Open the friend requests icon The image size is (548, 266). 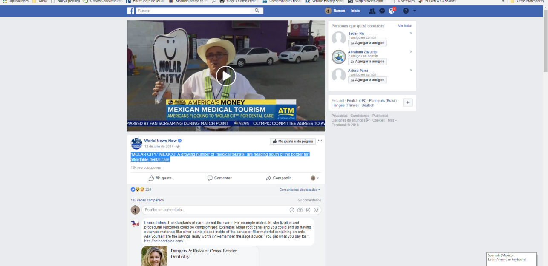point(372,11)
